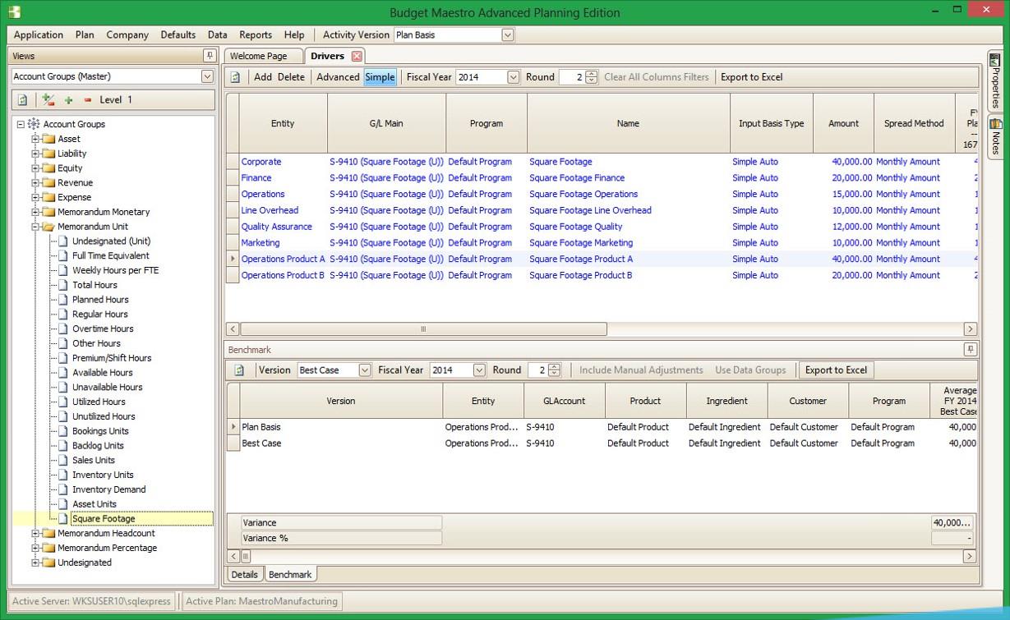Select the Inventory Units tree item

click(x=103, y=475)
